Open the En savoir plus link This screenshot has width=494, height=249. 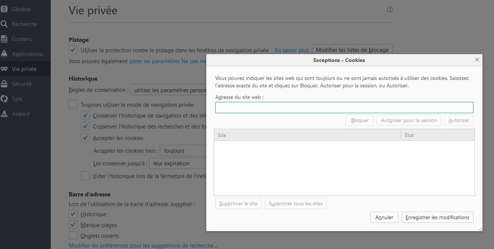coord(292,50)
